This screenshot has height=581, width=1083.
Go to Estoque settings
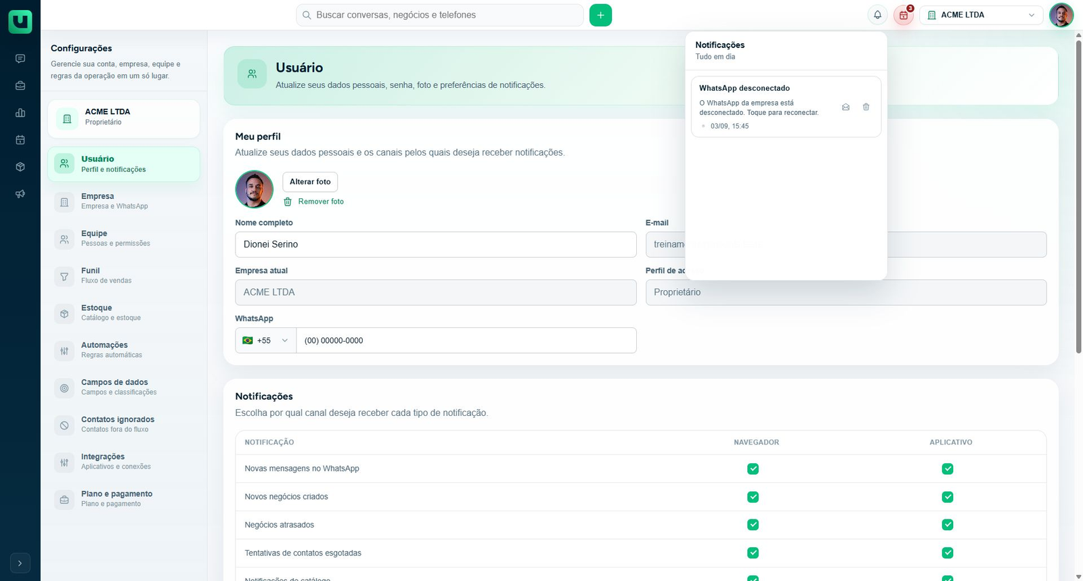(x=124, y=313)
